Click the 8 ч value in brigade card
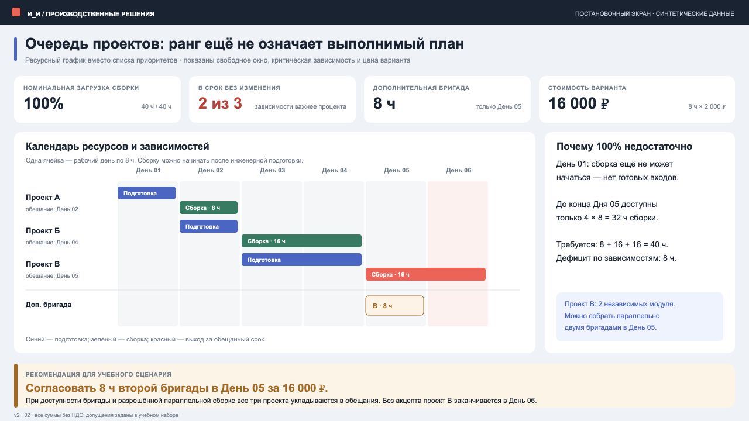 384,103
